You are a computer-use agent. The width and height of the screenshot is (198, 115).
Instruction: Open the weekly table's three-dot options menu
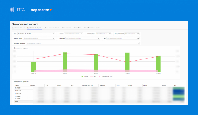click(x=184, y=81)
